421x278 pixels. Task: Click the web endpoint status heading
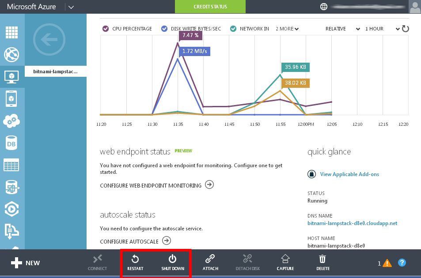click(135, 152)
